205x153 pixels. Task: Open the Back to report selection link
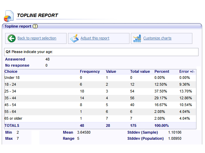point(37,38)
